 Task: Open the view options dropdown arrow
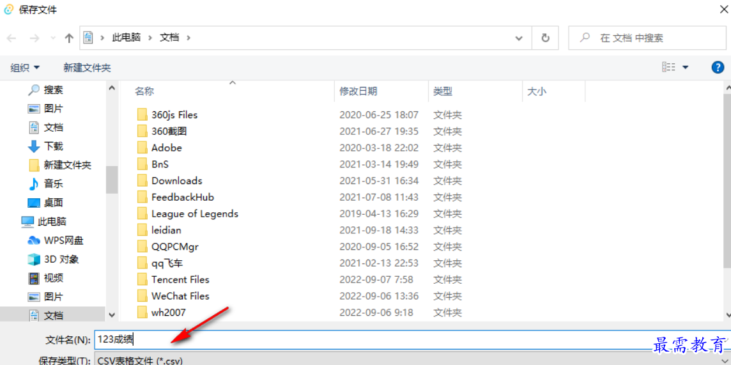685,68
